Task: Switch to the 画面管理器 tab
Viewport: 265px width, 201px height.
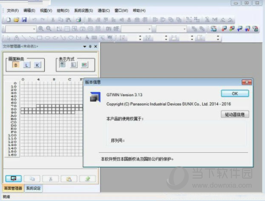Action: (x=13, y=188)
